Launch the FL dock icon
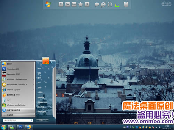Image resolution: width=174 pixels, height=130 pixels. click(x=87, y=5)
